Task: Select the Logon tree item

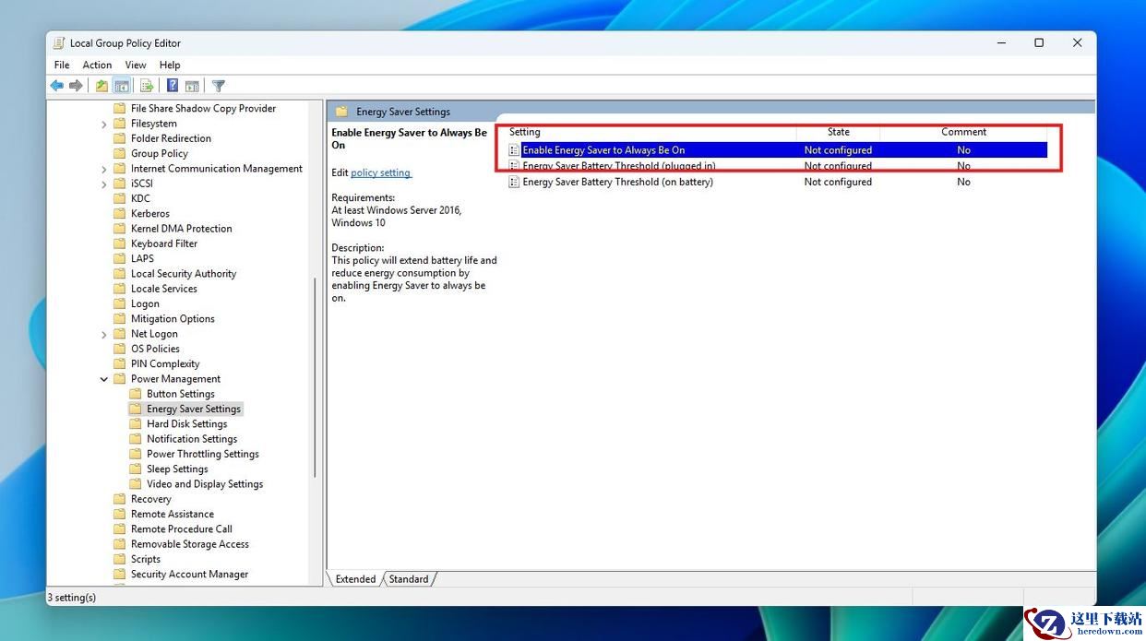Action: point(145,303)
